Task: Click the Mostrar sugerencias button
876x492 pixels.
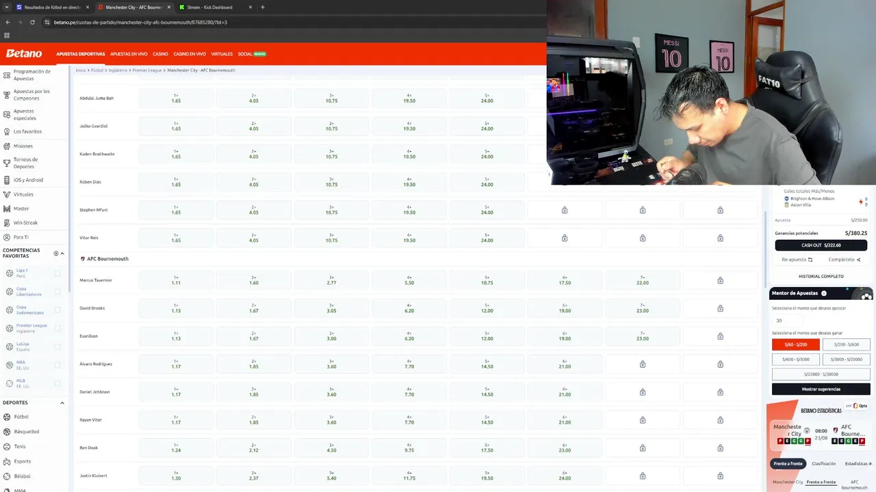Action: point(821,389)
